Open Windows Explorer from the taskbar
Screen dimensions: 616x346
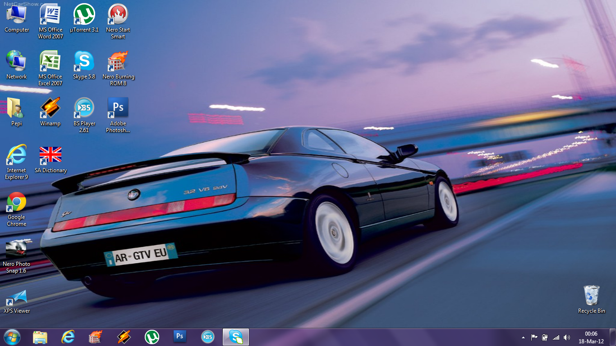click(40, 337)
